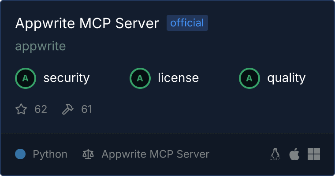Screen dimensions: 335x176
Task: Click the star count 62
Action: click(41, 109)
